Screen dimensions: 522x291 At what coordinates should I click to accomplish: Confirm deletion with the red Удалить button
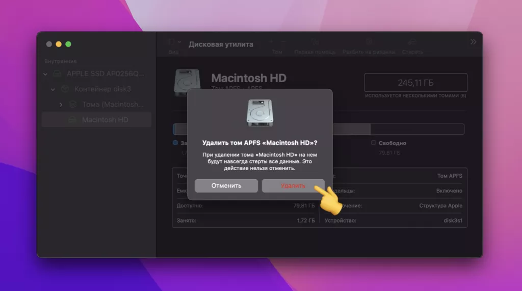(x=293, y=186)
